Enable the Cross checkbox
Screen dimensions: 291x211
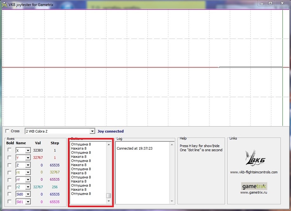pos(8,131)
